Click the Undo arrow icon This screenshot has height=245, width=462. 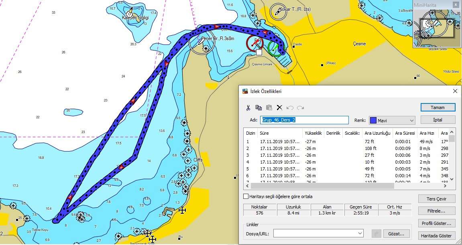pyautogui.click(x=290, y=108)
